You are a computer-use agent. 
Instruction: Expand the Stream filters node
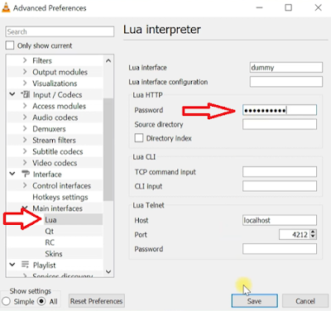click(25, 140)
